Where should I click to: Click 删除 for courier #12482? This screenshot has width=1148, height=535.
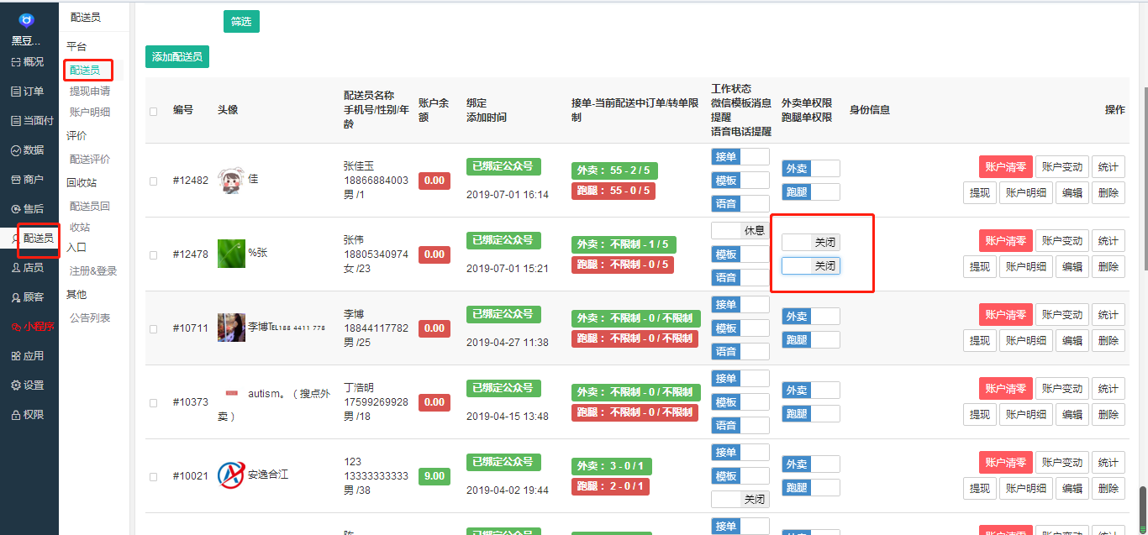click(x=1109, y=193)
